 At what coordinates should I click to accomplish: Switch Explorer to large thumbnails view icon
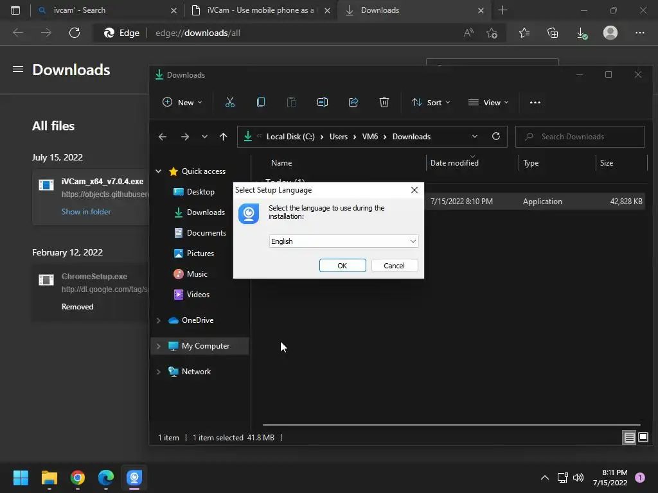point(643,438)
